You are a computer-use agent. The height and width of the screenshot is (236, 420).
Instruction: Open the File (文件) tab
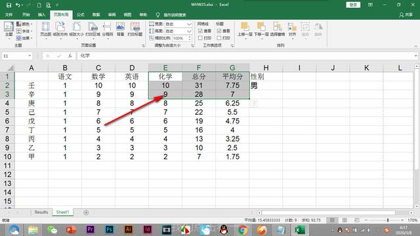tap(9, 14)
